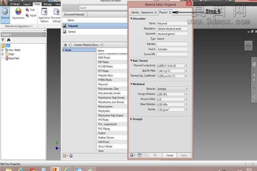Screen dimensions: 257x171
Task: Click the create material icon at Material Browser bottom
Action: 65,156
